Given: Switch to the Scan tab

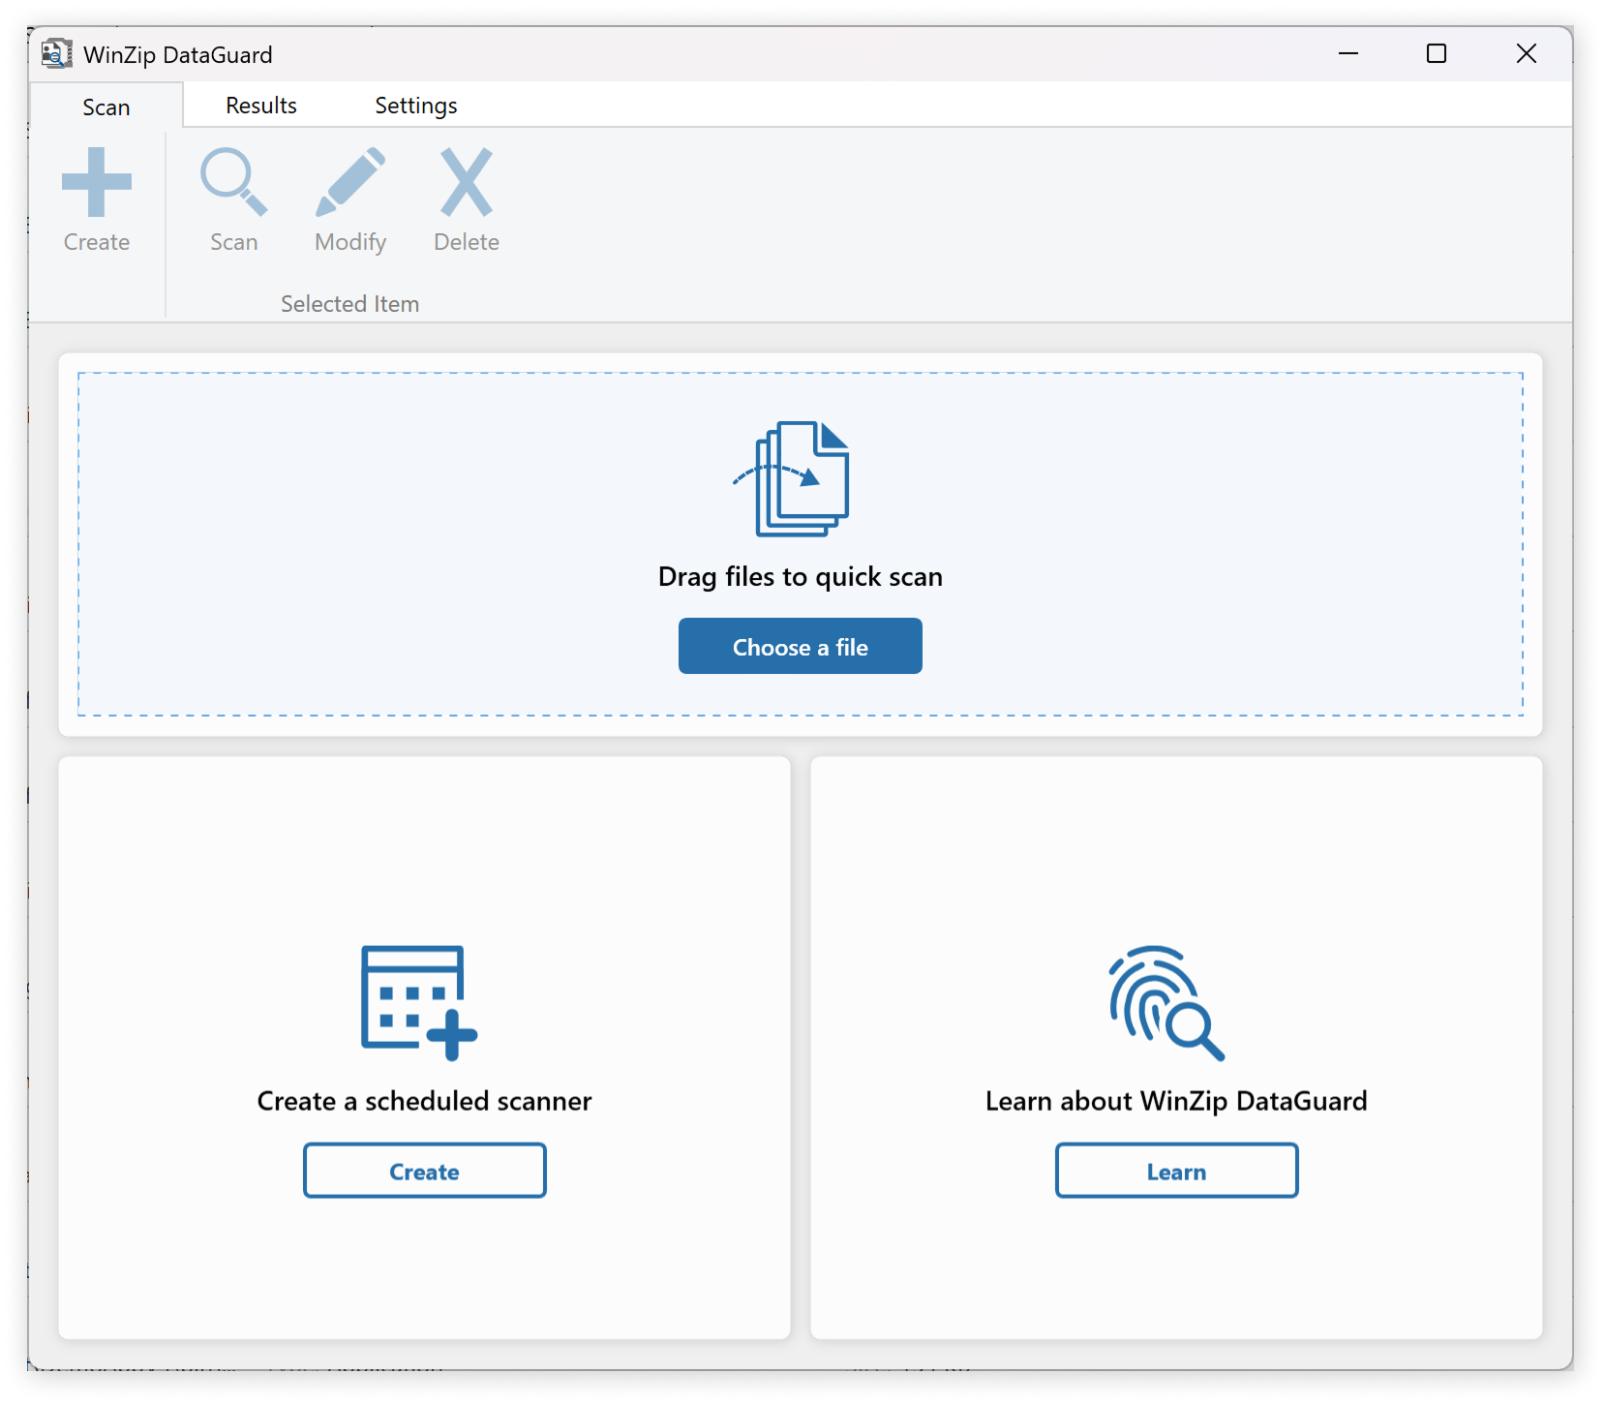Looking at the screenshot, I should click(106, 107).
